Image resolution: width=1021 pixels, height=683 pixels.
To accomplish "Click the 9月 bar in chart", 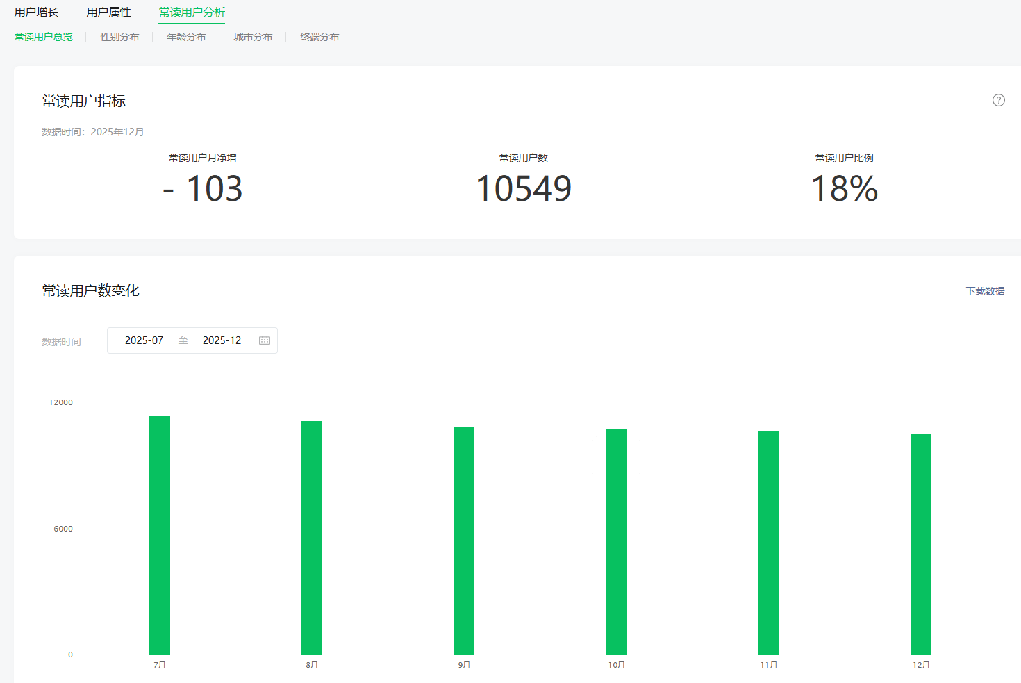I will pyautogui.click(x=464, y=540).
